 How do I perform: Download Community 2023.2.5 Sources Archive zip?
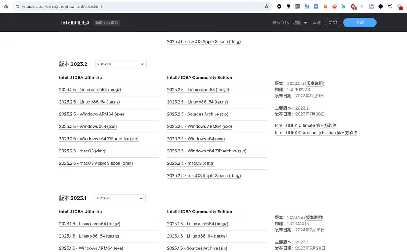coord(198,114)
